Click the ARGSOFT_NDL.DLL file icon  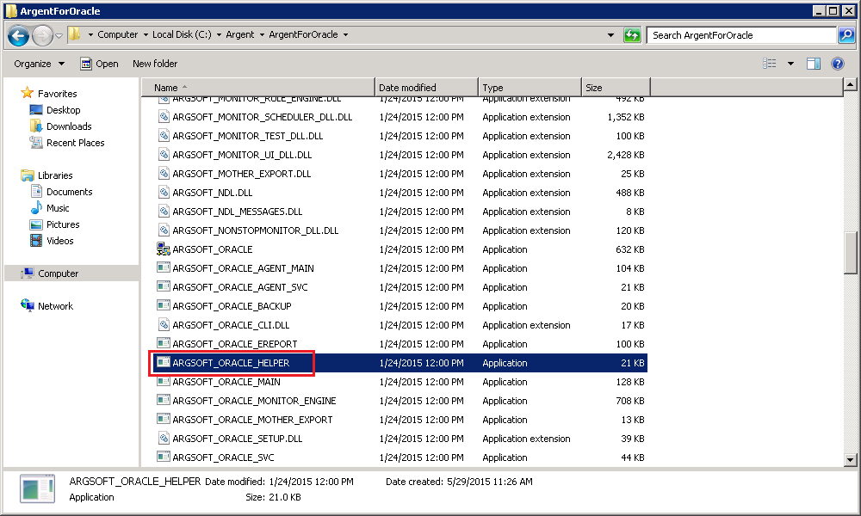click(164, 193)
